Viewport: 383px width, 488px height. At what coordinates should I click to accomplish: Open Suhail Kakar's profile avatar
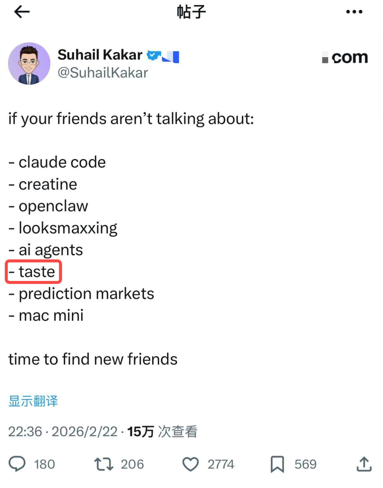(x=29, y=63)
